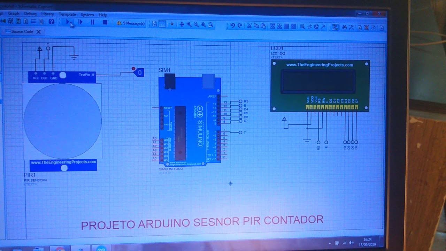Click the PIR SENSOR4 part label
446x251 pixels.
pyautogui.click(x=35, y=180)
